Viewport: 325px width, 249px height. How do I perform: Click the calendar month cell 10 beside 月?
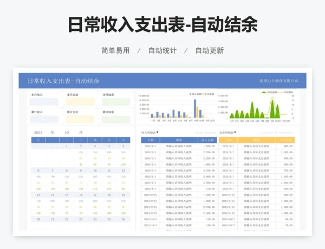pos(67,133)
